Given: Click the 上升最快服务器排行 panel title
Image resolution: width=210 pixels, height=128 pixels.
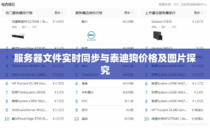Looking at the screenshot, I should [160, 13].
